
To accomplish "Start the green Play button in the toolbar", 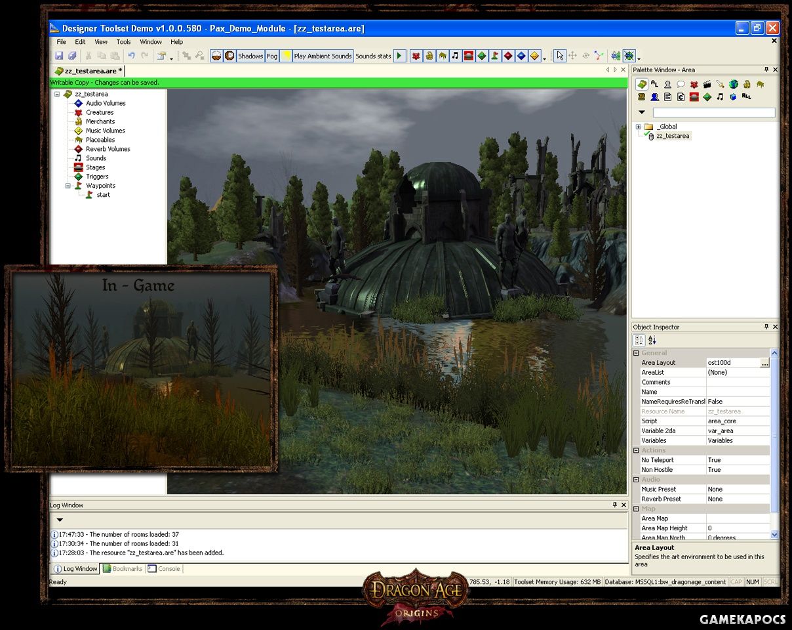I will (x=400, y=56).
